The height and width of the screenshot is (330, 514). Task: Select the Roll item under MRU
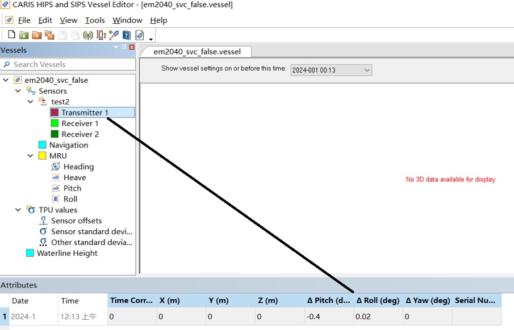tap(70, 199)
